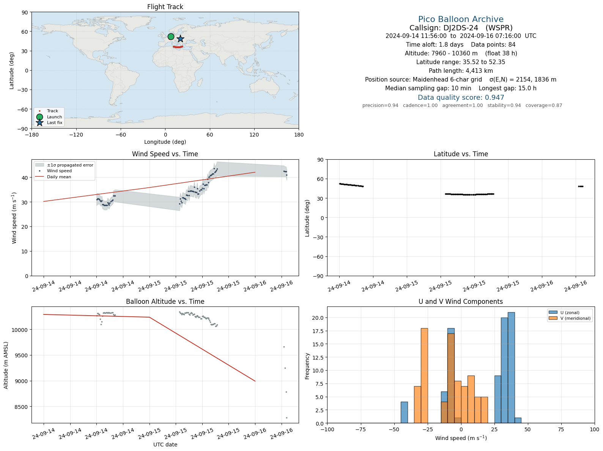Screen dimensions: 603x451
Task: Click the "17.5" frequency axis tick label
Action: (x=319, y=331)
